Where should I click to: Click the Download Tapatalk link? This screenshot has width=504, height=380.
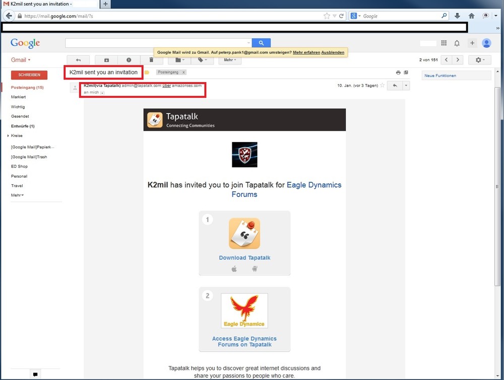click(244, 258)
